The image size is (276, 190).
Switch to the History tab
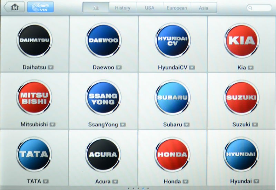coord(122,8)
